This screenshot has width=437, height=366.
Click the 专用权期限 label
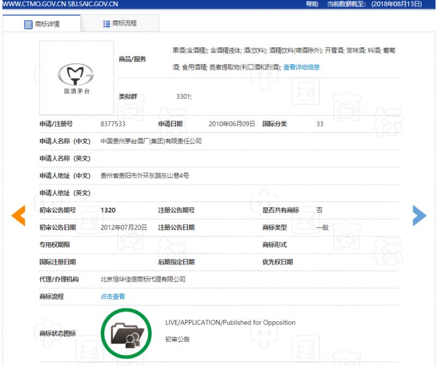point(55,245)
